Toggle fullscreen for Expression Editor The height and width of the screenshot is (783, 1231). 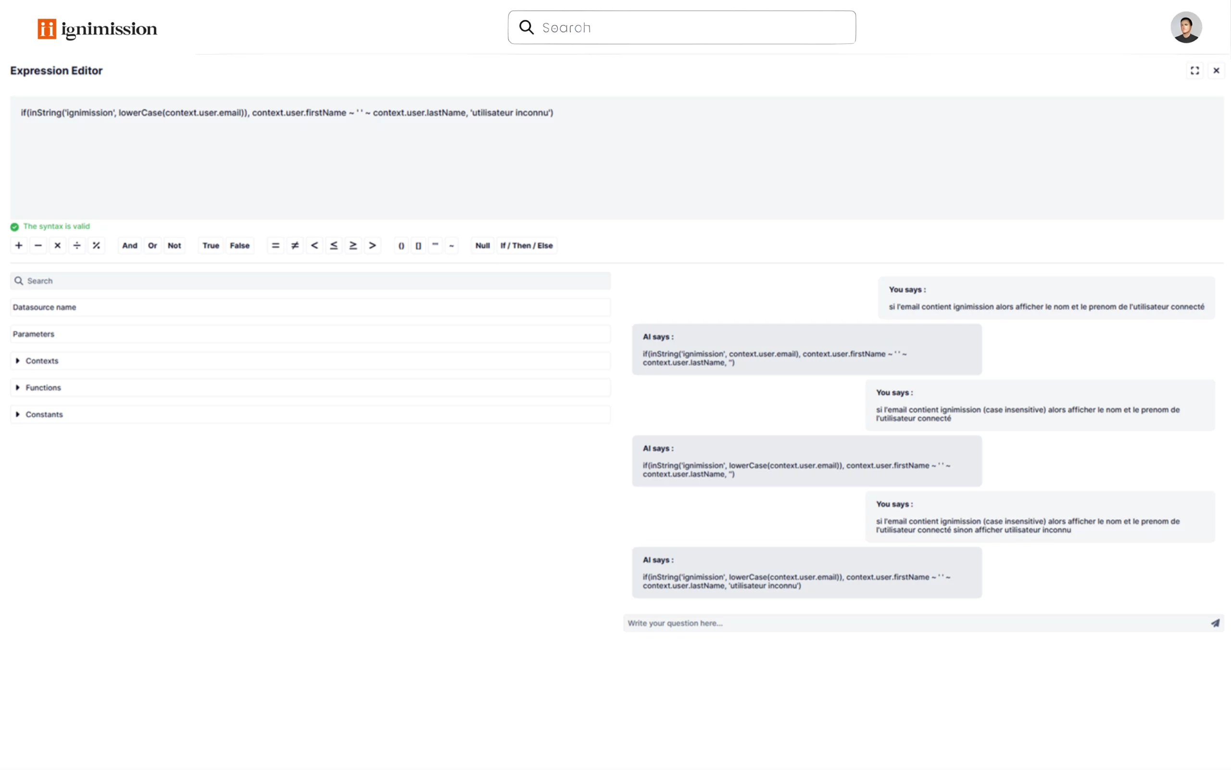point(1195,71)
